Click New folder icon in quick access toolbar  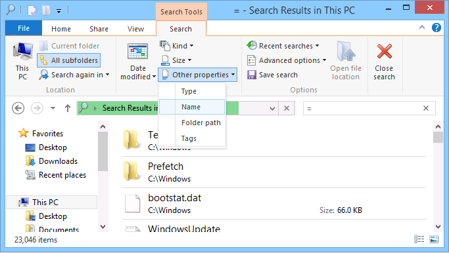click(47, 10)
